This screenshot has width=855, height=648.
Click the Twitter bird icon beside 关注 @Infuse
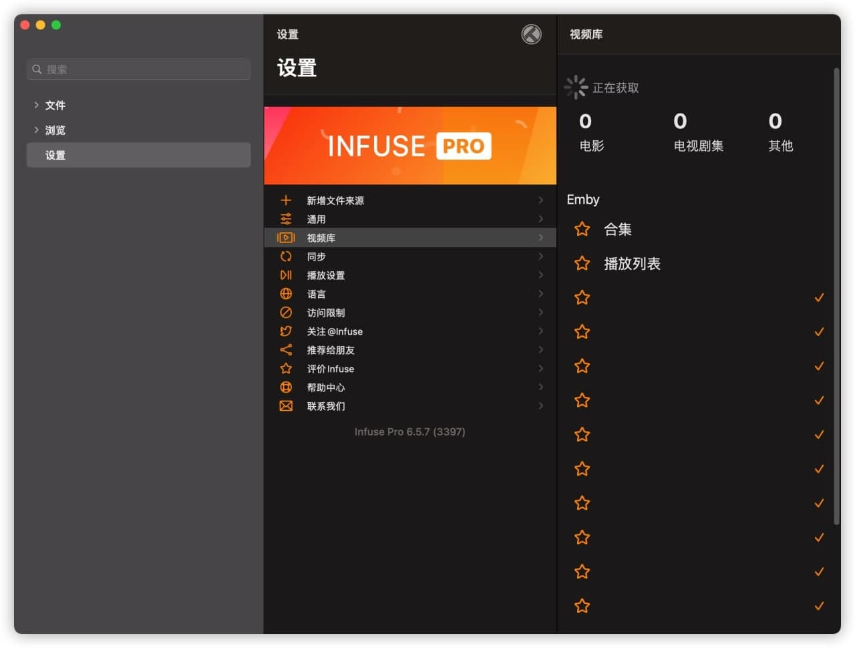[286, 331]
